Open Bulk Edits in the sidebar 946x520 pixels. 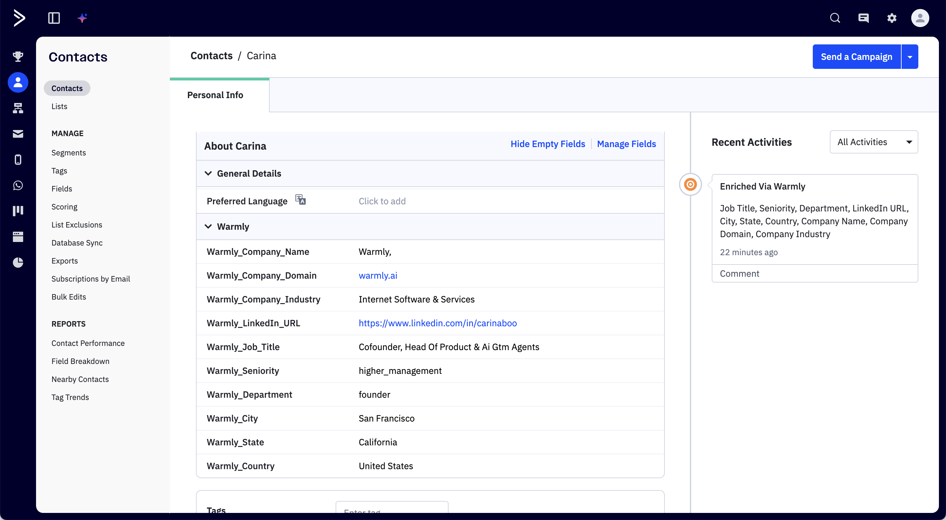[x=69, y=296]
